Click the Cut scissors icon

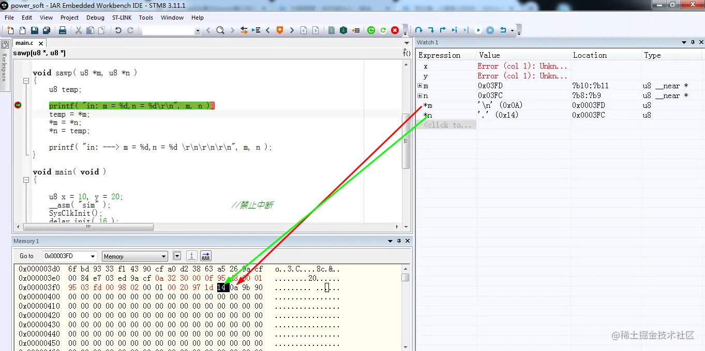79,30
